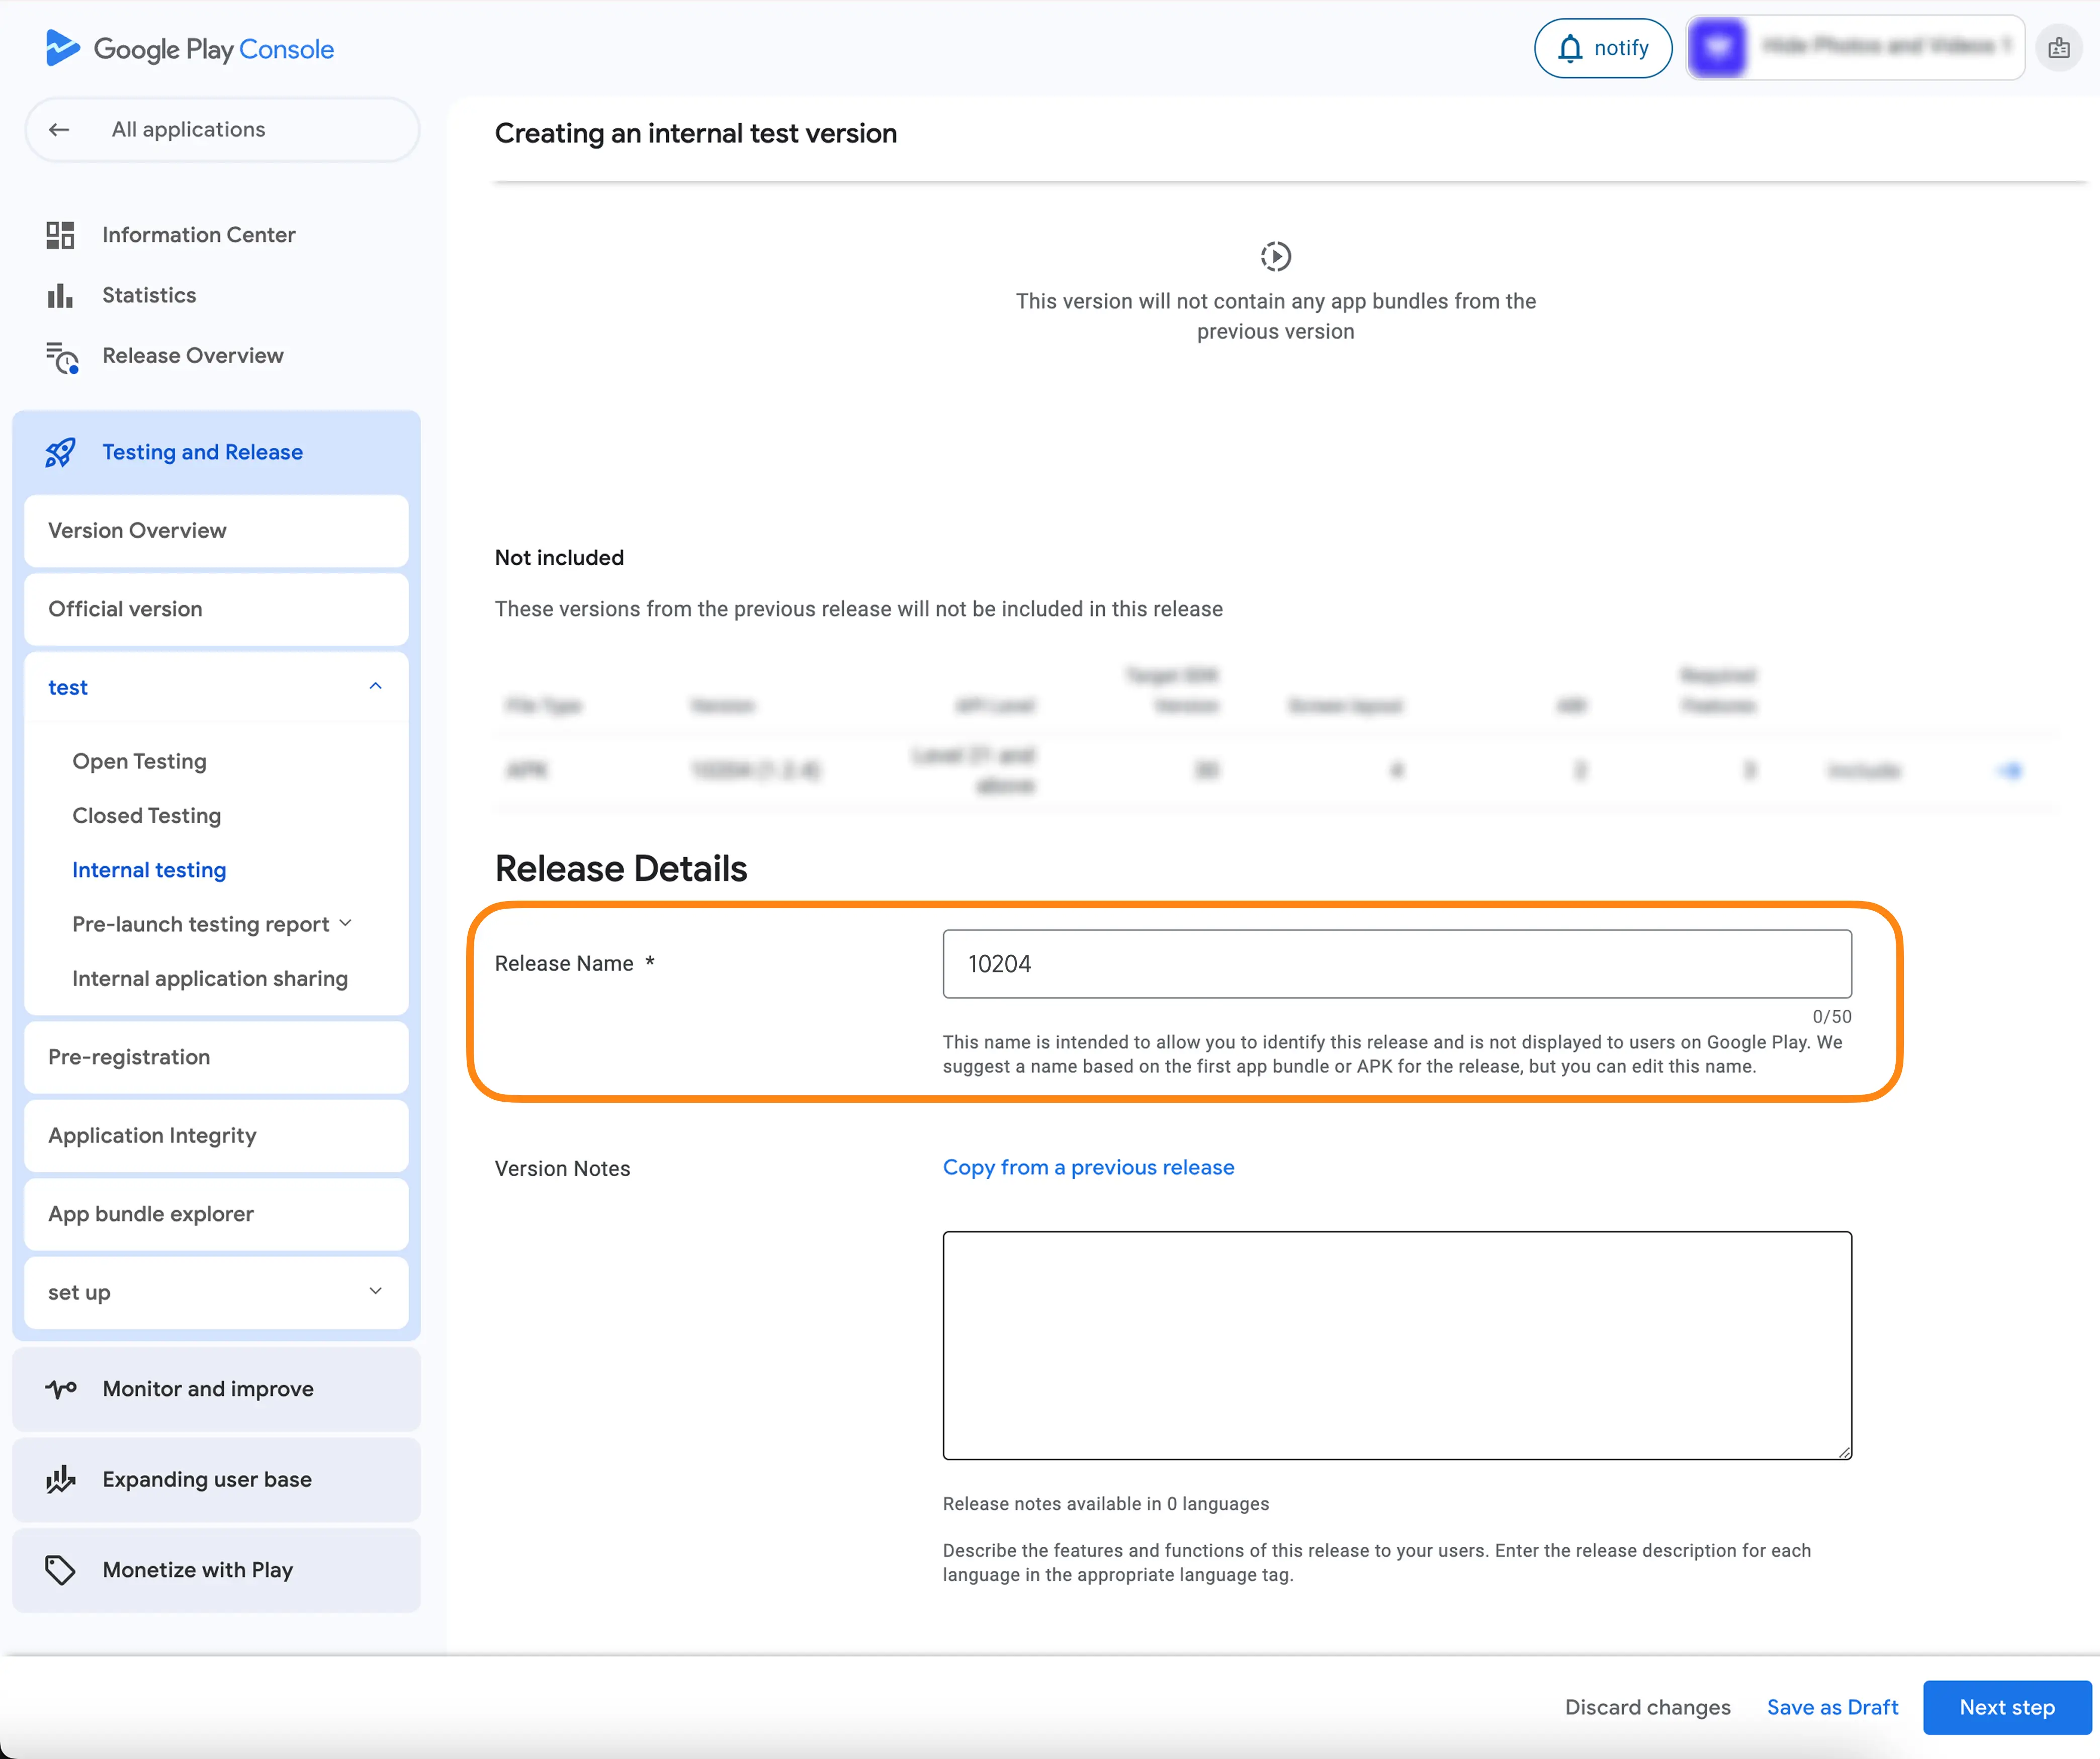Click the Information Center dashboard icon
This screenshot has width=2100, height=1759.
click(60, 235)
